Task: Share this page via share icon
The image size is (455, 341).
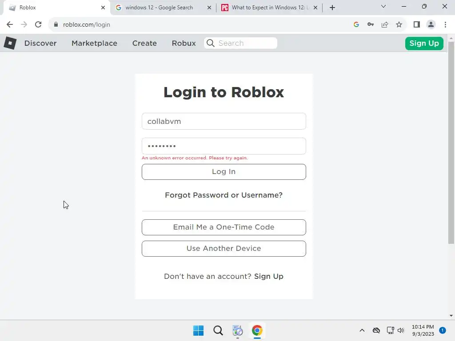Action: 385,25
